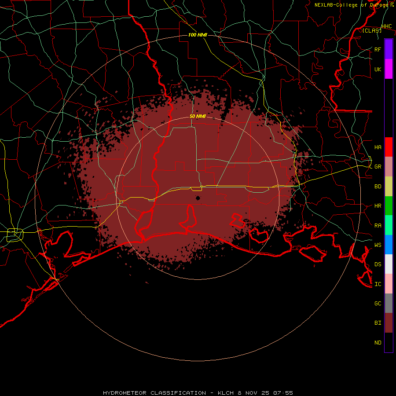The width and height of the screenshot is (396, 396).
Task: Click the yellow BD legend swatch
Action: (x=389, y=187)
